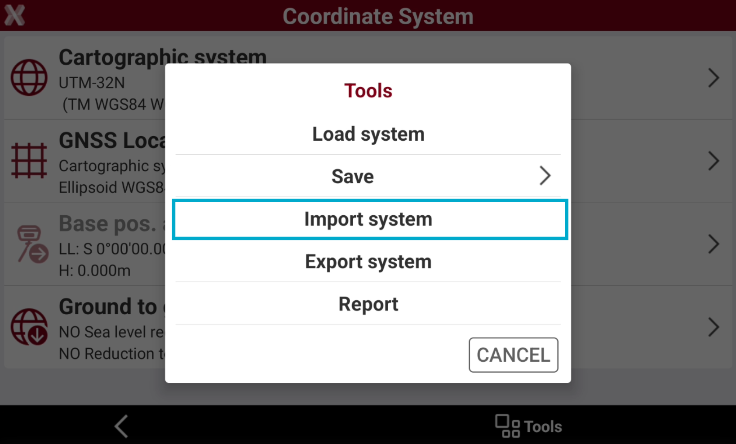Click the Tools dialog title
The height and width of the screenshot is (444, 736).
pos(368,91)
